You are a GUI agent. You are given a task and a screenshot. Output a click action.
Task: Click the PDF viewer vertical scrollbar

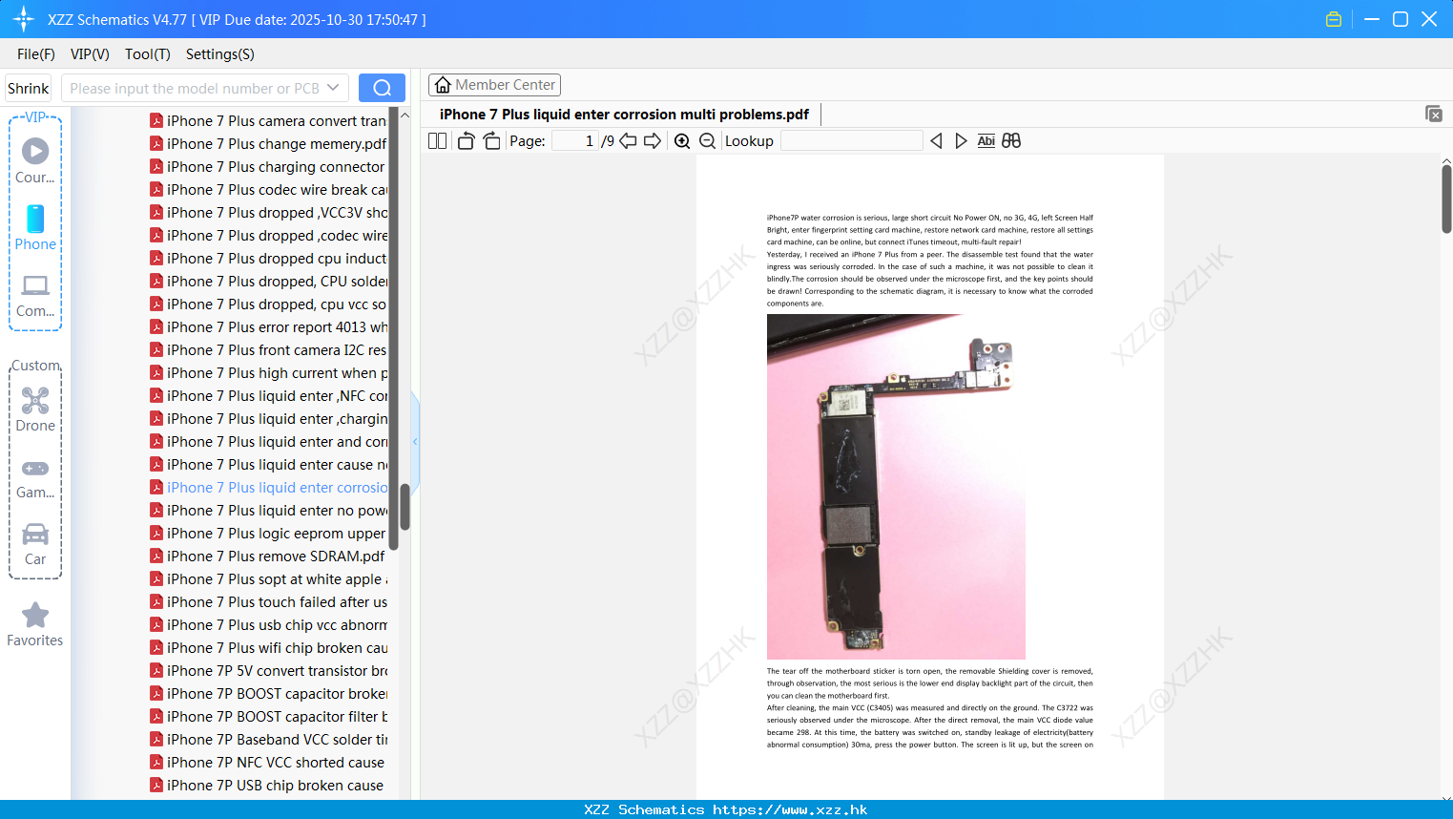tap(1446, 199)
